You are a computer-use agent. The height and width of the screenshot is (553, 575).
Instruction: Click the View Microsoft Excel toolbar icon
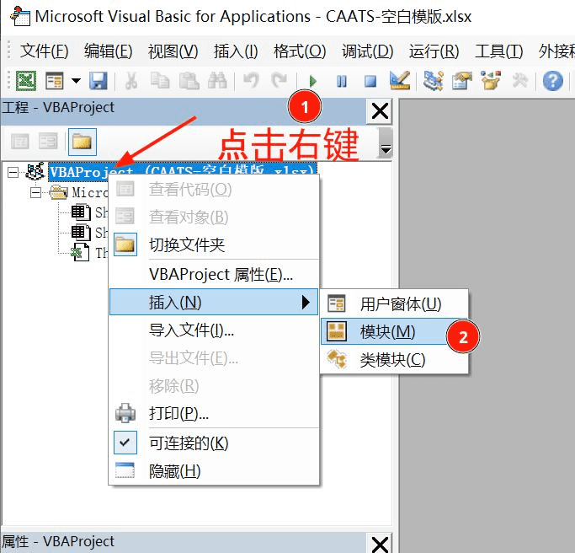25,80
